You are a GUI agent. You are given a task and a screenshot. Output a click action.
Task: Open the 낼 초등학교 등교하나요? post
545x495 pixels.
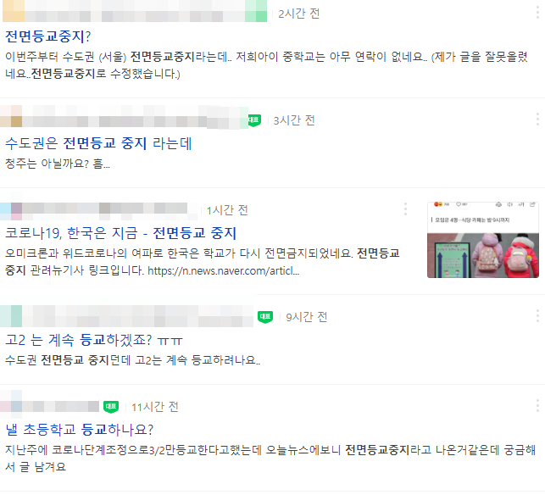[x=79, y=430]
